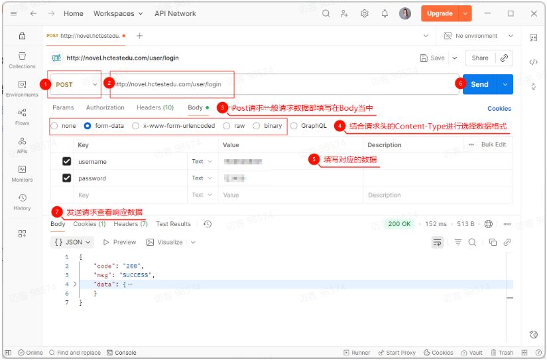Screen dimensions: 547x360
Task: Open the Cookies link
Action: pos(499,109)
